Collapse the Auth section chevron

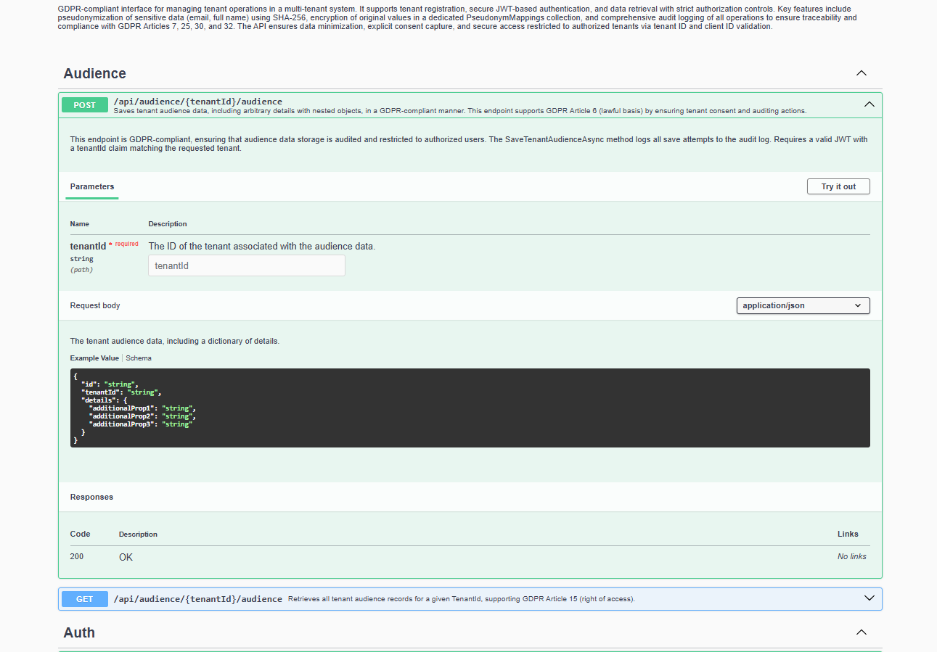tap(862, 632)
